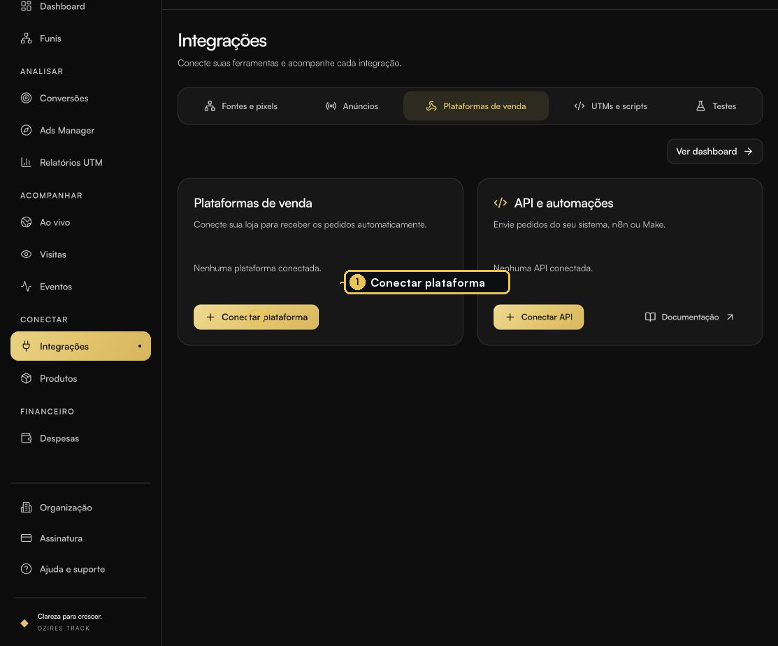Open the Testes tab
Image resolution: width=778 pixels, height=646 pixels.
716,106
